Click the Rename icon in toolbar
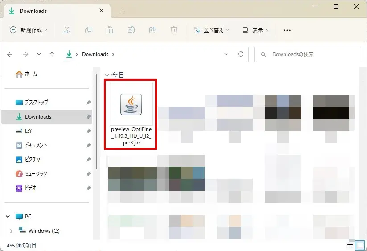The width and height of the screenshot is (367, 251). tap(131, 30)
